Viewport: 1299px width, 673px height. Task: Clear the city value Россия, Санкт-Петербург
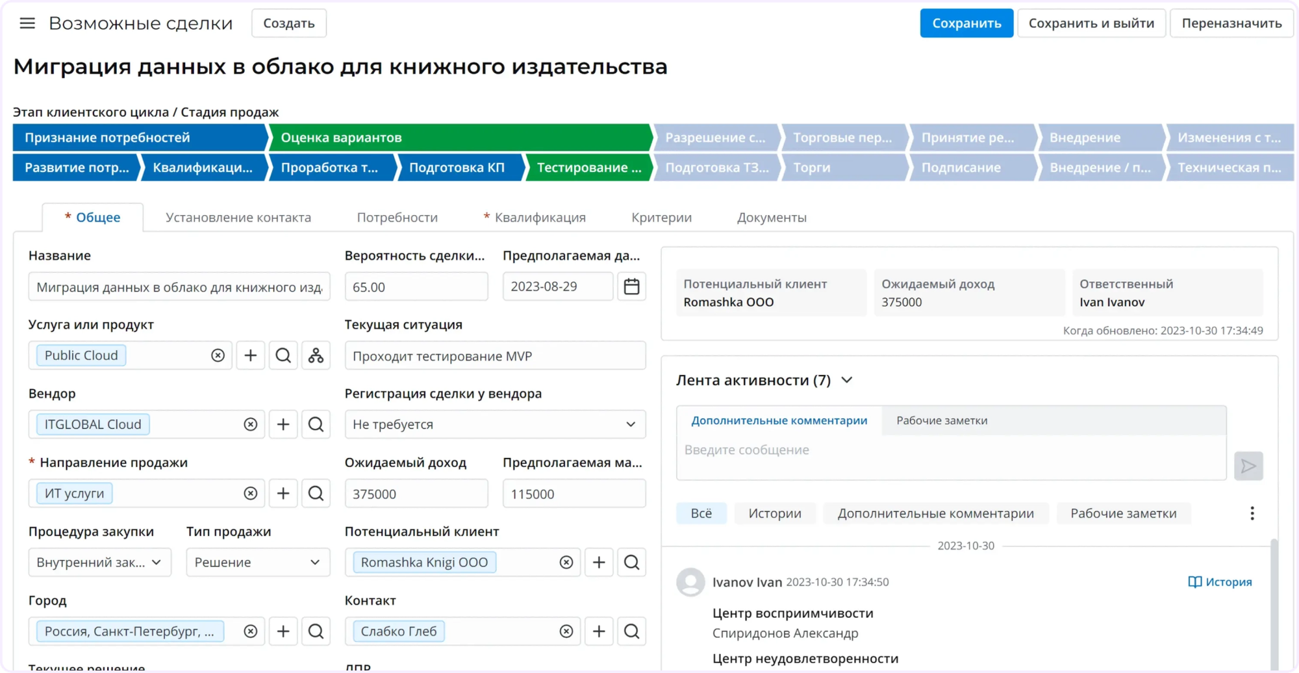point(251,631)
